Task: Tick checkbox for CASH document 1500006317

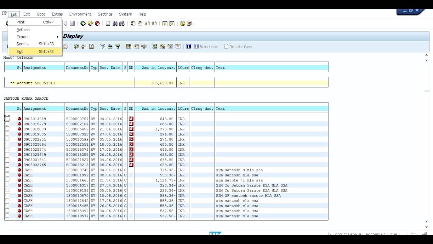Action: click(x=7, y=185)
